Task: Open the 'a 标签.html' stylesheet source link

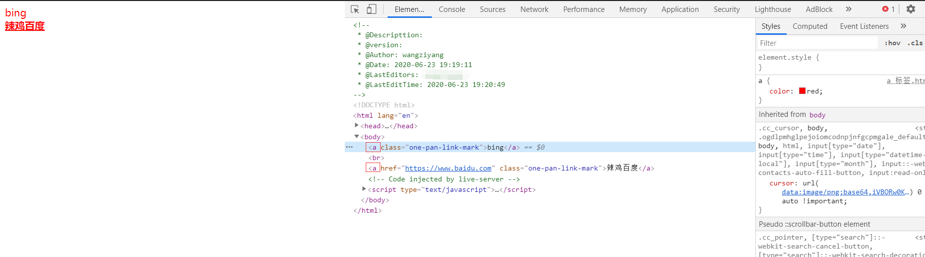Action: click(906, 81)
